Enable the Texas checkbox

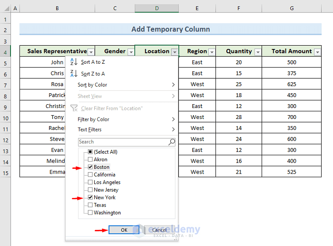90,205
